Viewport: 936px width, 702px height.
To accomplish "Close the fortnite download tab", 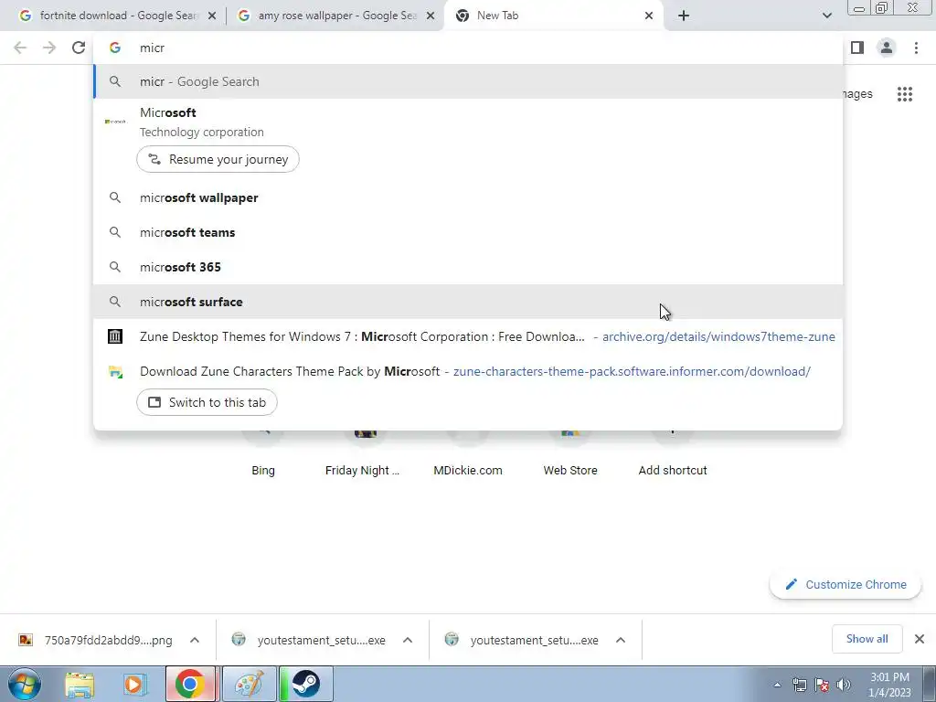I will (212, 16).
